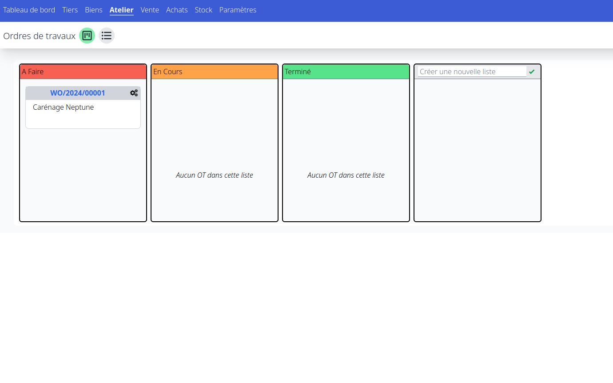
Task: Open the Vente menu
Action: tap(150, 10)
